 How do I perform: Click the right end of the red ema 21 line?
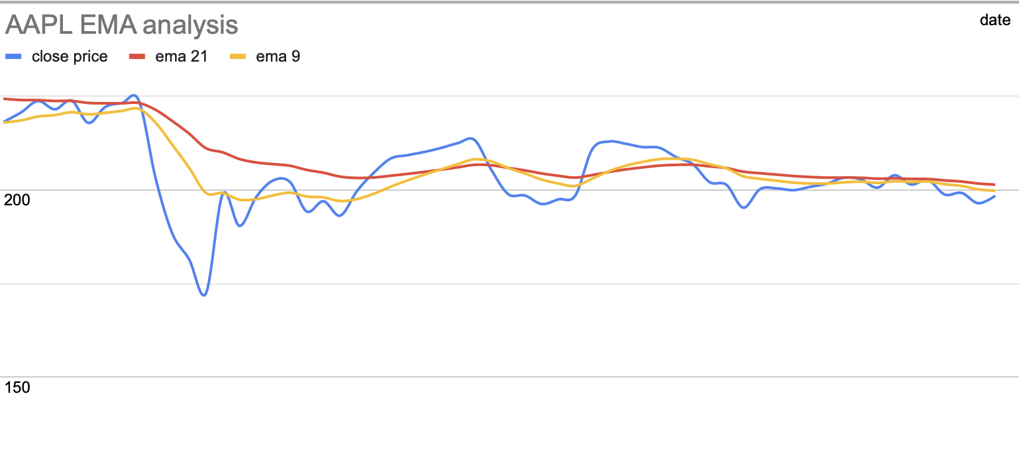(994, 184)
